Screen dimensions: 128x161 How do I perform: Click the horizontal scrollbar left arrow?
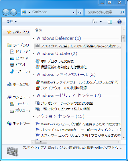click(x=33, y=142)
